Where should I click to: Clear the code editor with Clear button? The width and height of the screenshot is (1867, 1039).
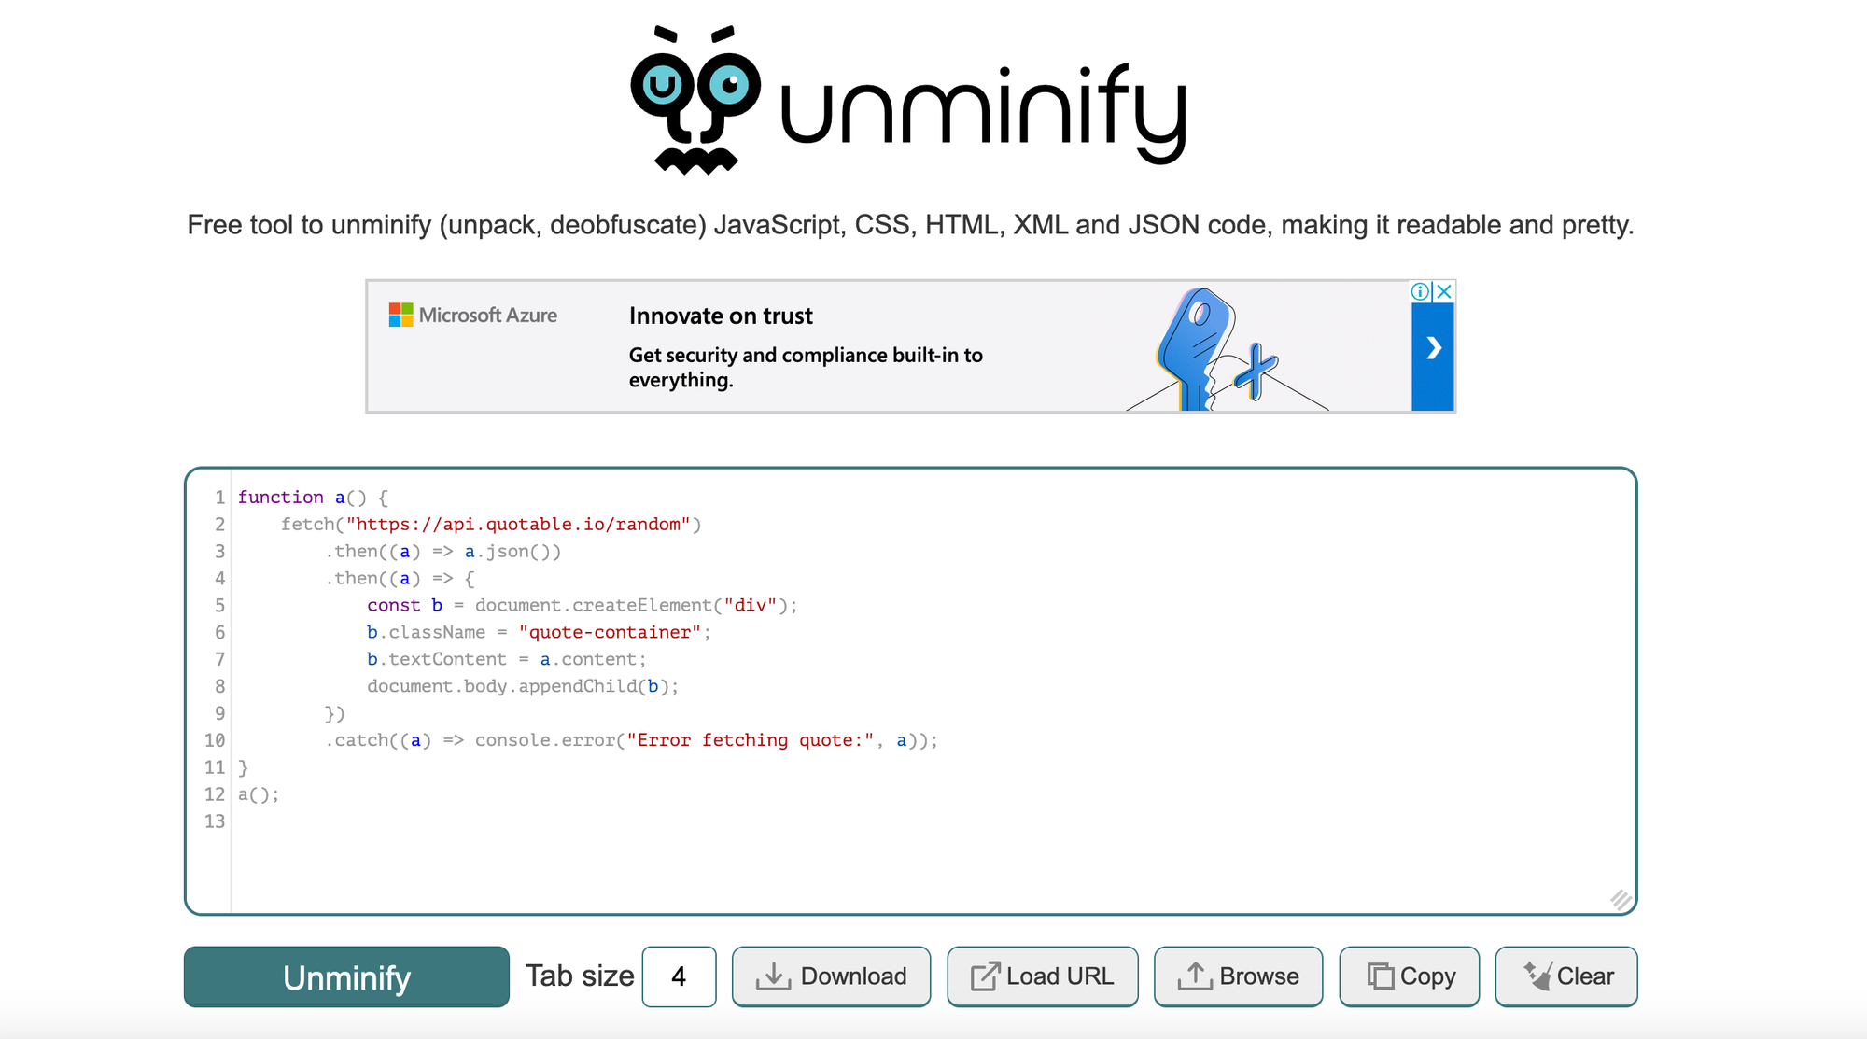pos(1566,976)
